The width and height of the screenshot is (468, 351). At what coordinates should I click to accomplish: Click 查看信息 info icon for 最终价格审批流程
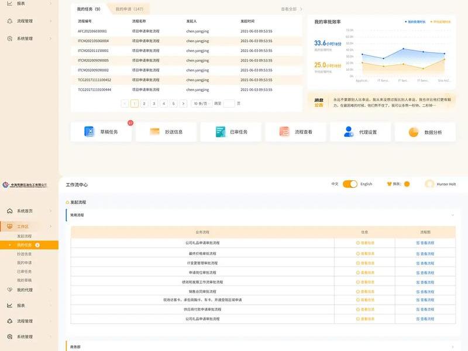coord(358,253)
